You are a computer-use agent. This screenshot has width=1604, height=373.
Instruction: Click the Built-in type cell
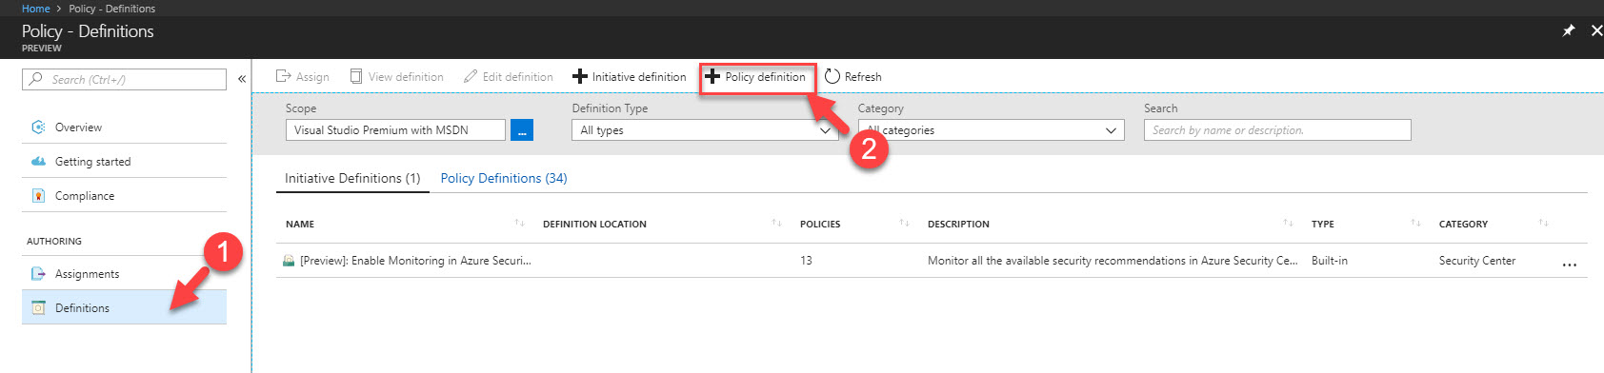pos(1330,261)
